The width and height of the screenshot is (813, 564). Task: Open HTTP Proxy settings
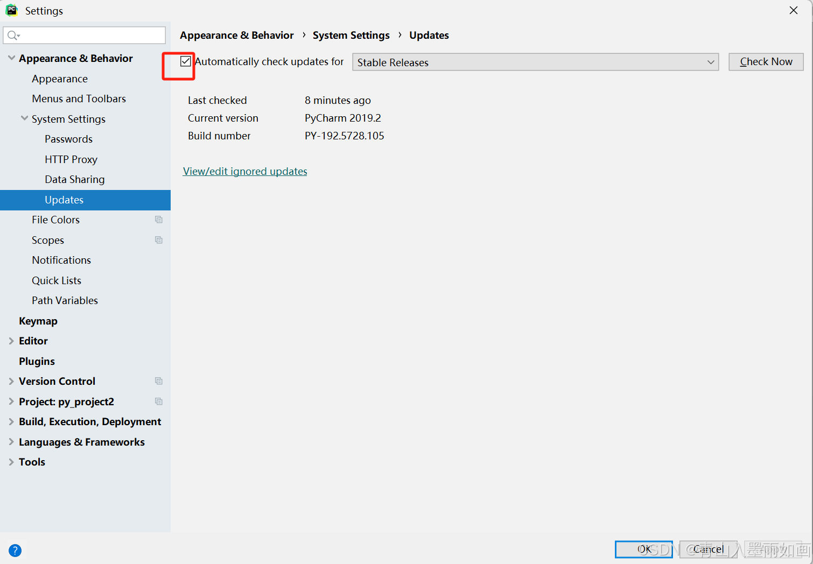pyautogui.click(x=71, y=159)
